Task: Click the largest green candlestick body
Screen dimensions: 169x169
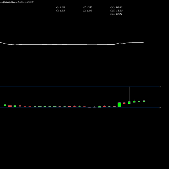Action: point(119,104)
